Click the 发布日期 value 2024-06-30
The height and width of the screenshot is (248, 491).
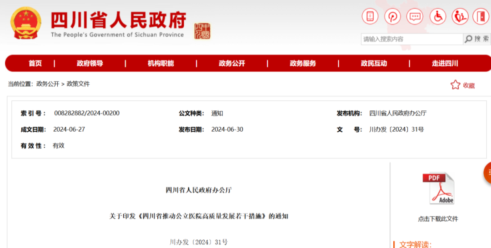(x=227, y=129)
